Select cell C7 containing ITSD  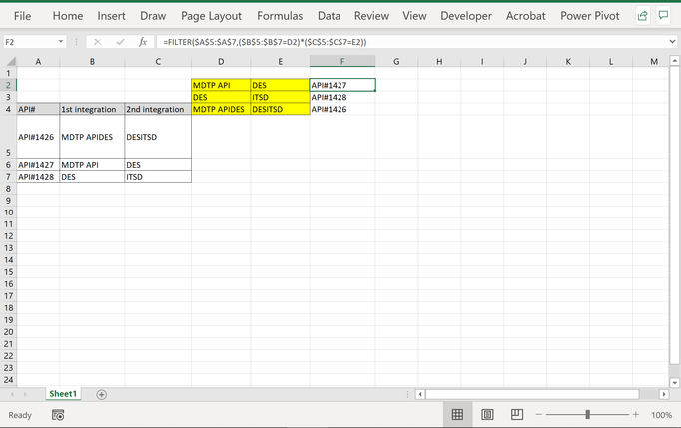point(158,177)
